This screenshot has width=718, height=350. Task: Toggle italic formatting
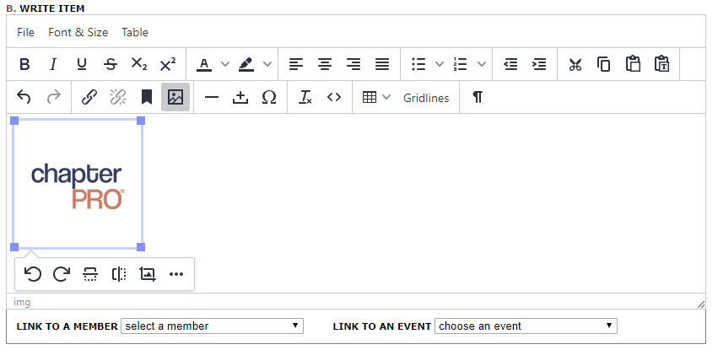(53, 64)
